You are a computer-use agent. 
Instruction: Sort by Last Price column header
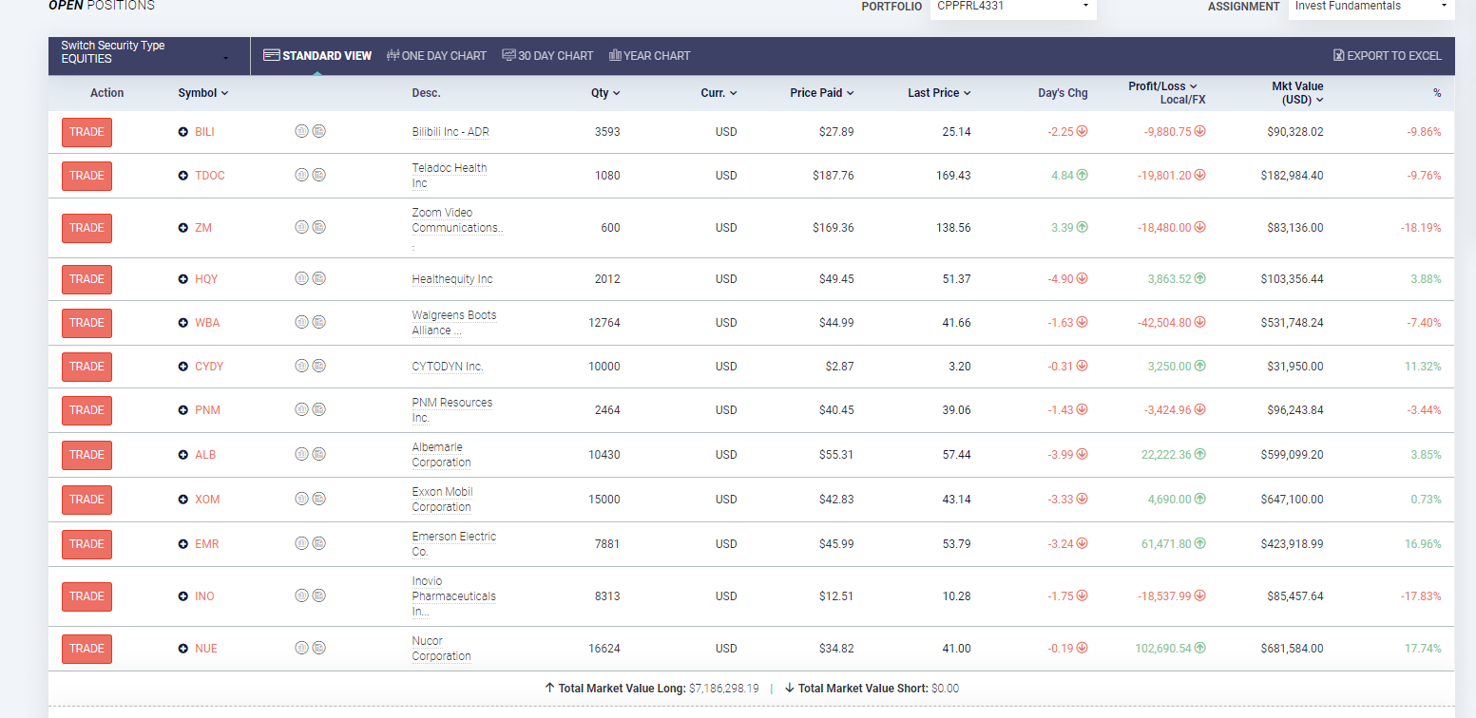pos(940,93)
